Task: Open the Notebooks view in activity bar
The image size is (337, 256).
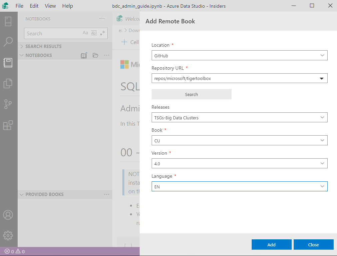Action: tap(8, 63)
